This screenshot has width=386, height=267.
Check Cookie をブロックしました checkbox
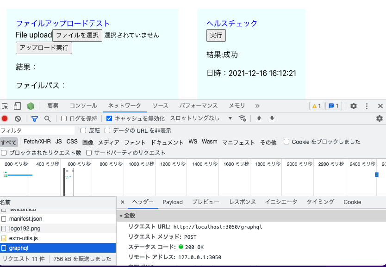coord(286,142)
